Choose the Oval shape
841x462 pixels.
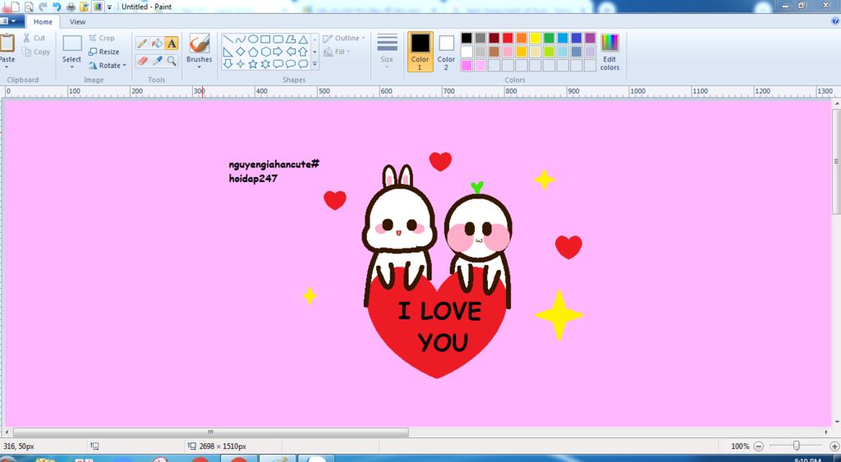pos(253,39)
